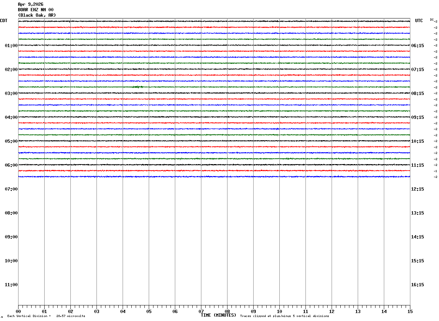The height and width of the screenshot is (321, 439).
Task: Click the "02:00" CDT row label
Action: (11, 70)
